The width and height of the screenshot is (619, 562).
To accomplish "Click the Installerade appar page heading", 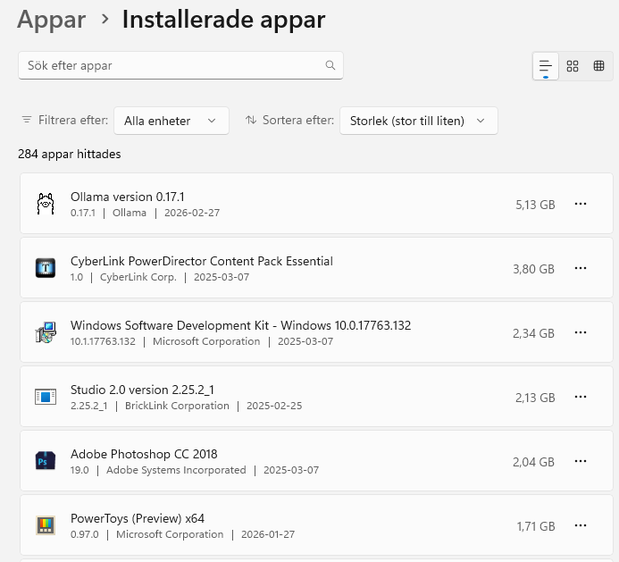I will [x=224, y=19].
